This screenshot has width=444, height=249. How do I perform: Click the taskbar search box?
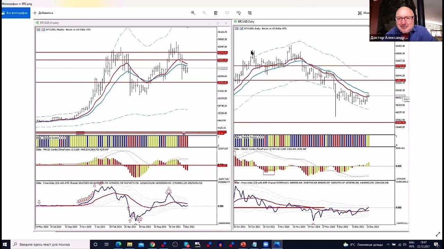(50, 245)
